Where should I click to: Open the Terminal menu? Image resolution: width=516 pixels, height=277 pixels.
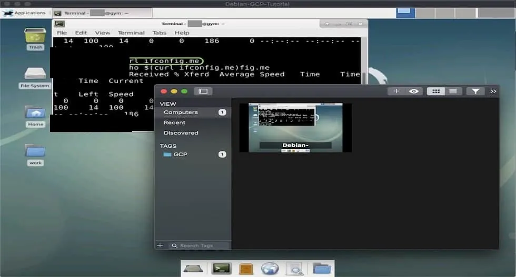(131, 33)
